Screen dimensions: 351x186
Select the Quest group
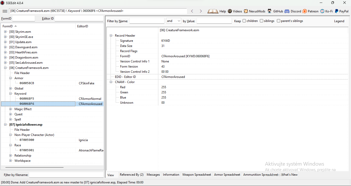[18, 114]
